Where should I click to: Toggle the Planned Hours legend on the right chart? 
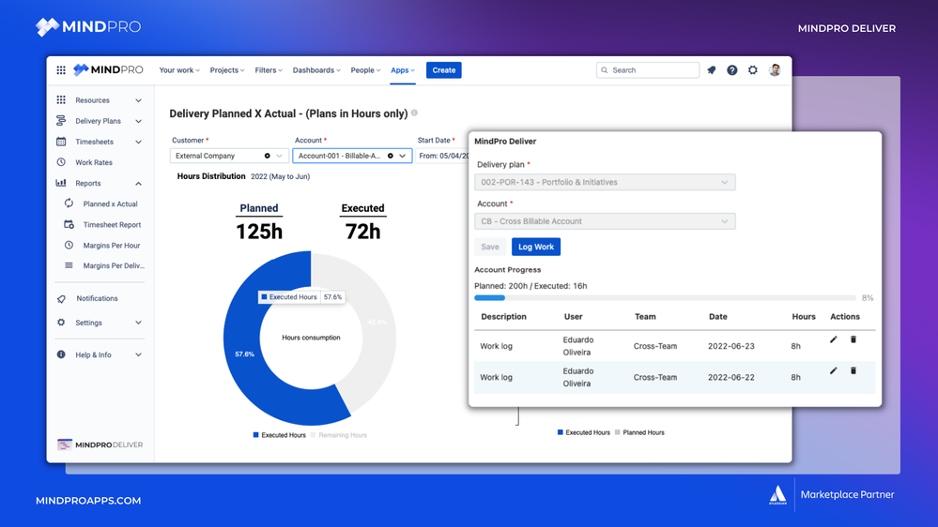click(x=639, y=432)
